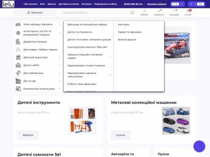Click the Дім та сад category icon
The width and height of the screenshot is (210, 157).
[x=18, y=81]
